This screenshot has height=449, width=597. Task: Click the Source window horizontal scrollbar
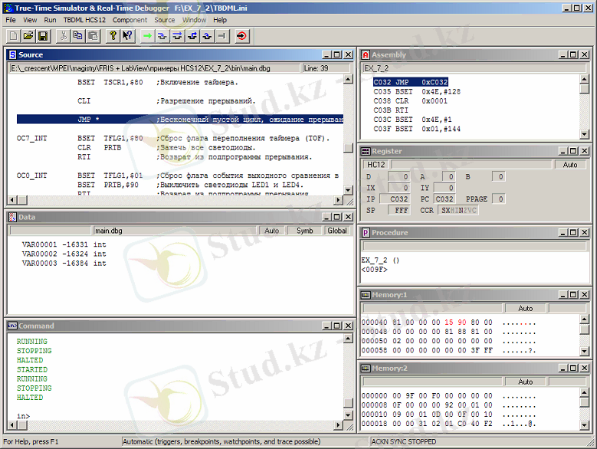coord(172,201)
